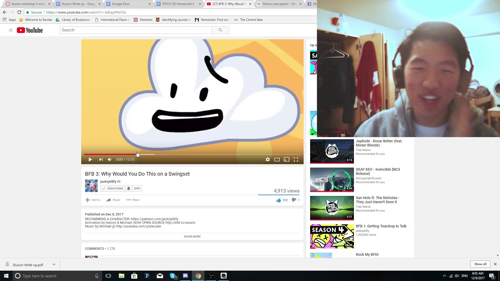Open the youtube.com/yoylecake link
This screenshot has width=500, height=281.
tap(138, 226)
